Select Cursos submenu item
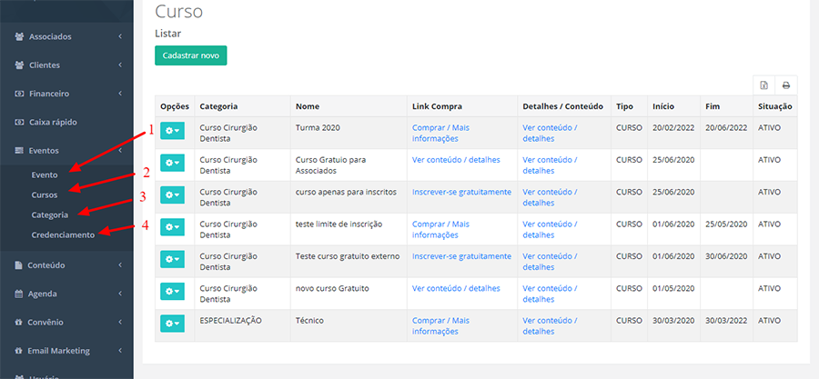The height and width of the screenshot is (379, 819). [x=45, y=194]
